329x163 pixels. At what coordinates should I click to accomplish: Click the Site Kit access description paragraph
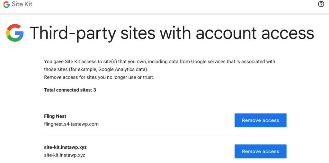coord(159,65)
